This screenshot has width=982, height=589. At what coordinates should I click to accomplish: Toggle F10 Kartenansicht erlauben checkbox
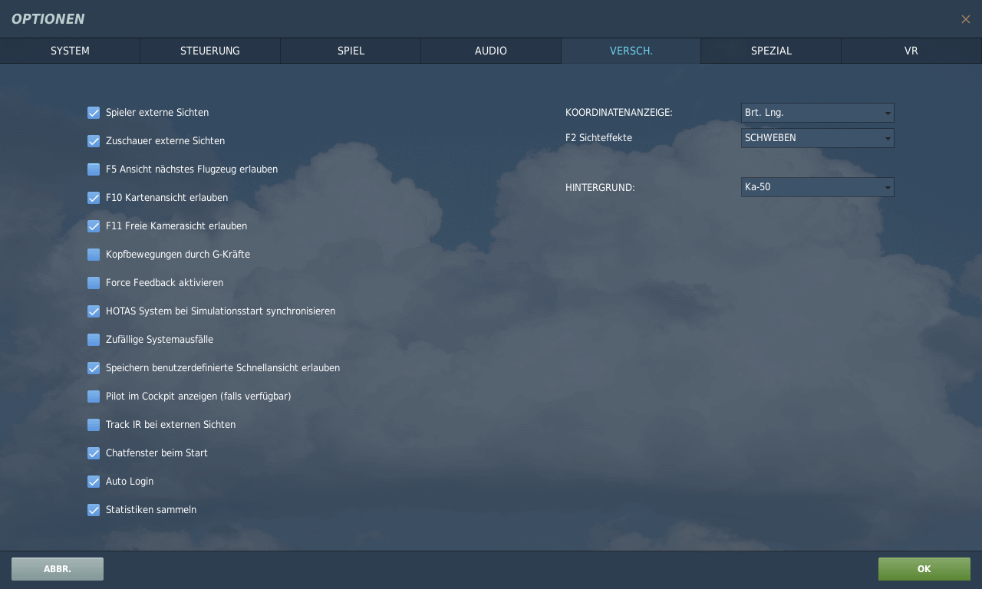click(94, 198)
